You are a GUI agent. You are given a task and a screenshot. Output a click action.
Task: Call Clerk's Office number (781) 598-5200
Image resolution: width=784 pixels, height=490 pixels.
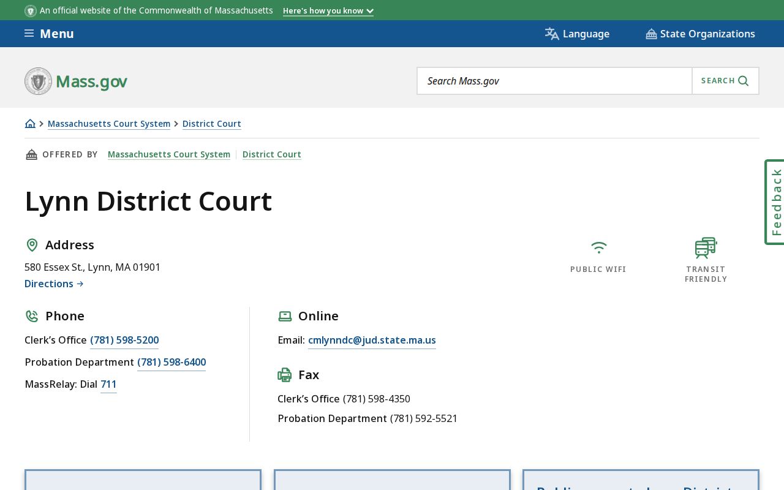pos(124,340)
